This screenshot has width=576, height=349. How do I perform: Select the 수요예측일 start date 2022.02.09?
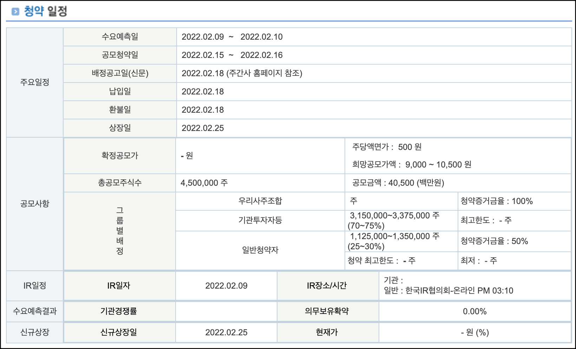coord(203,37)
